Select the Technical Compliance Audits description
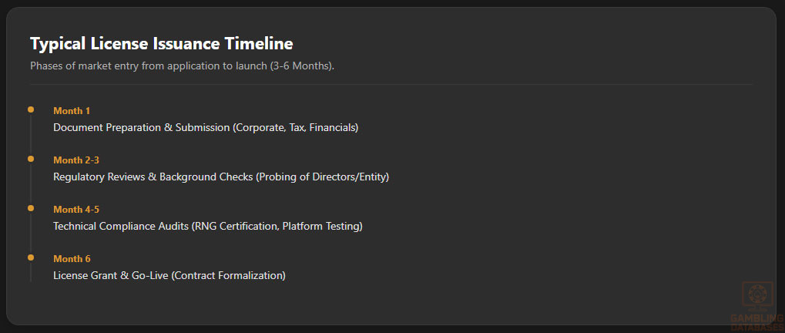The width and height of the screenshot is (785, 333). coord(207,227)
